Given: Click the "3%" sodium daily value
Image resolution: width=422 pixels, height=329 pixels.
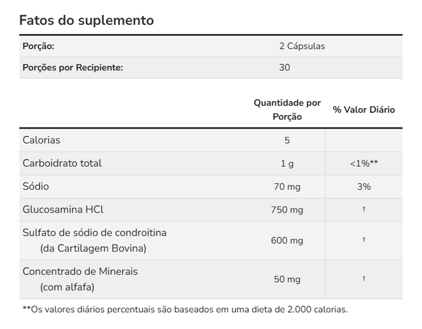Looking at the screenshot, I should click(364, 187).
